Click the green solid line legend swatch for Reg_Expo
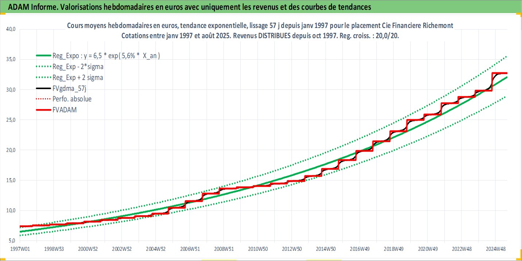 [43, 56]
